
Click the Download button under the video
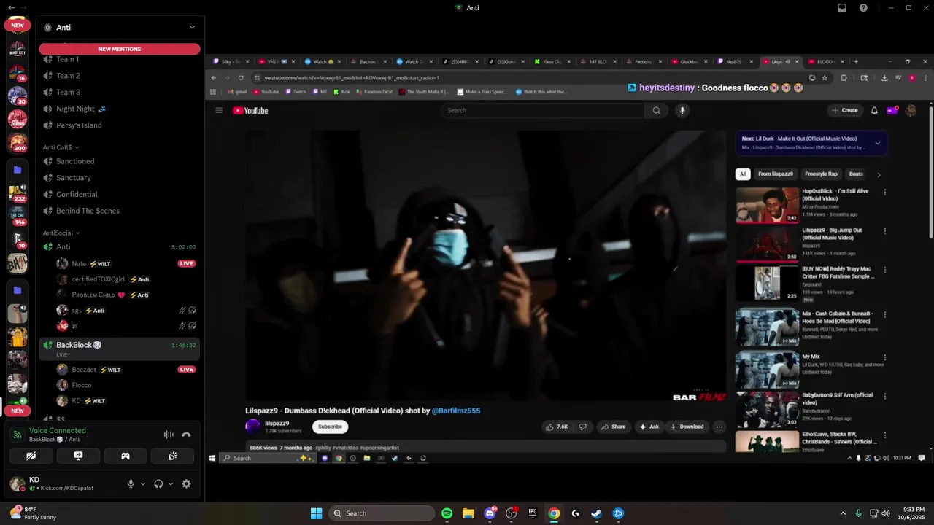tap(687, 427)
